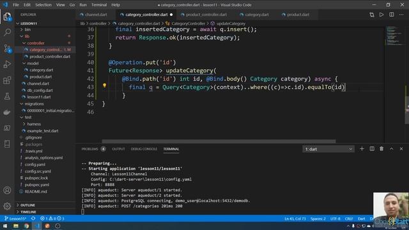Switch to product_controller.dart editor tab
The width and height of the screenshot is (409, 230).
coord(206,15)
